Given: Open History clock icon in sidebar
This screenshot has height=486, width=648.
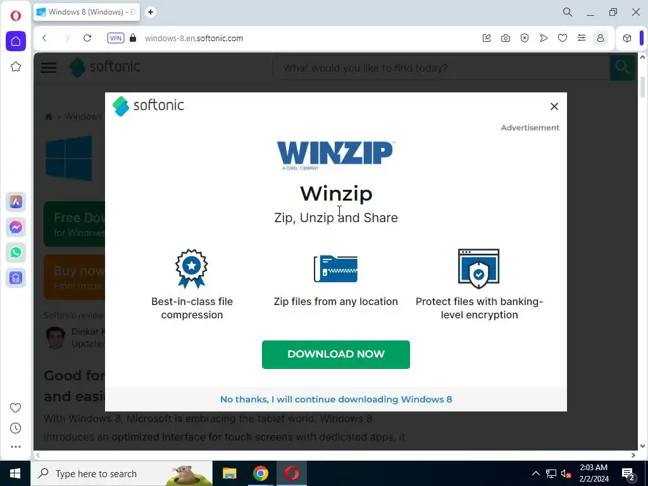Looking at the screenshot, I should pyautogui.click(x=15, y=428).
